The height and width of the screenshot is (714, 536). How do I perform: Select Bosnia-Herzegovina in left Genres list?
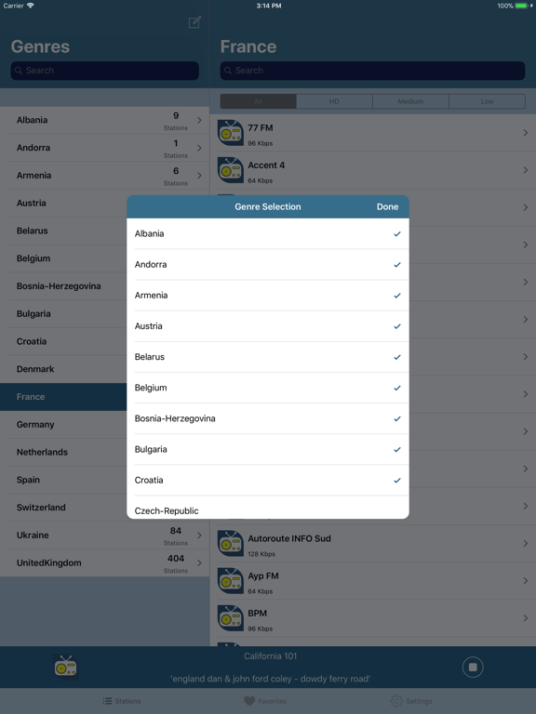(x=63, y=286)
